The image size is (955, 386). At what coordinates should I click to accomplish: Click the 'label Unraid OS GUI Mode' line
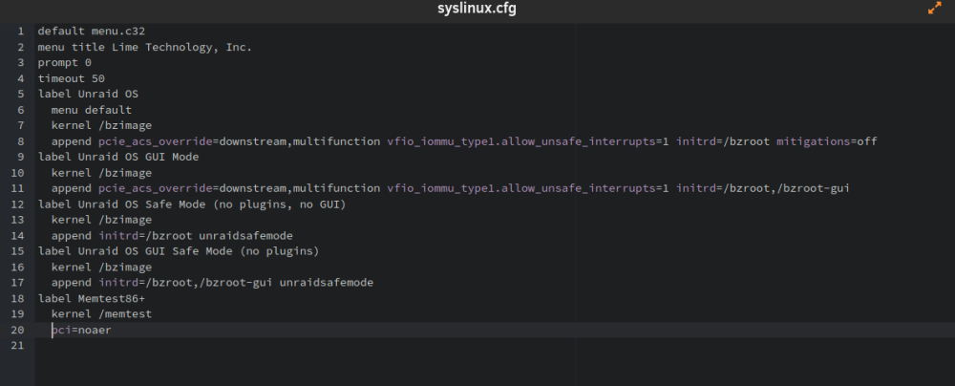118,157
